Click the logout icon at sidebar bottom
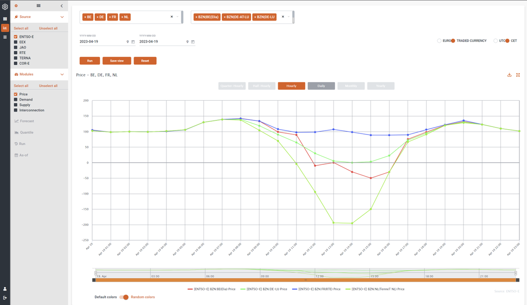Image resolution: width=527 pixels, height=305 pixels. (5, 298)
